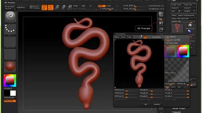Open the dotted stroke type selector
Viewport: 202px width, 113px height.
[x=10, y=29]
